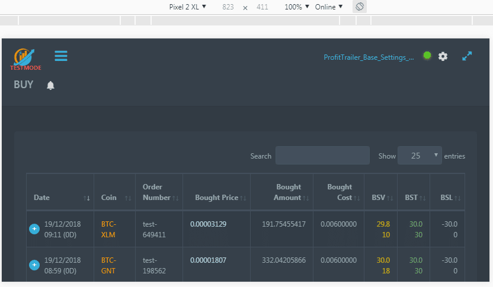Sort table by BSV column header
Screen dimensions: 493x287
click(380, 198)
